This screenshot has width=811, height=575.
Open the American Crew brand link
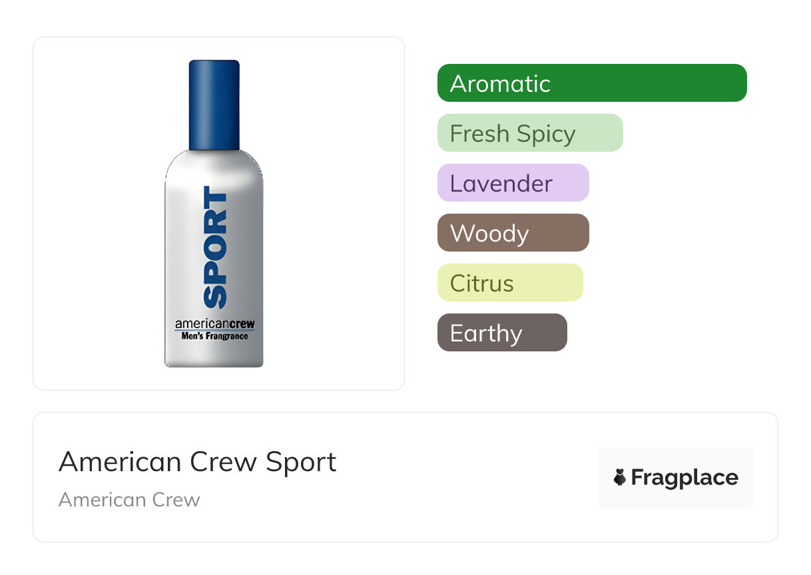129,500
